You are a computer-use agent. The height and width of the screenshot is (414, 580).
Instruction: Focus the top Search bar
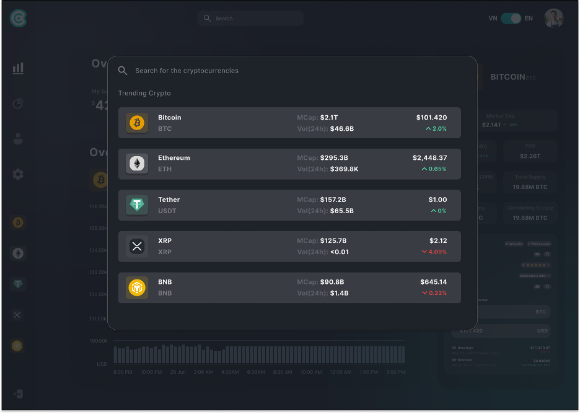(x=250, y=19)
